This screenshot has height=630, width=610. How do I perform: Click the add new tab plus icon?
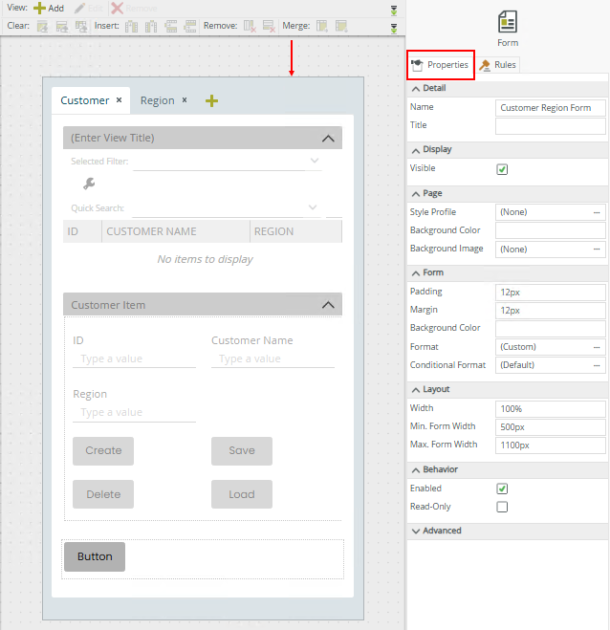211,100
